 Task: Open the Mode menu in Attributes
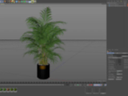click(110, 50)
